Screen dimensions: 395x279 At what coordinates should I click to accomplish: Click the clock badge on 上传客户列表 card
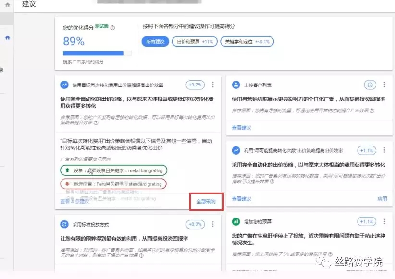point(370,85)
